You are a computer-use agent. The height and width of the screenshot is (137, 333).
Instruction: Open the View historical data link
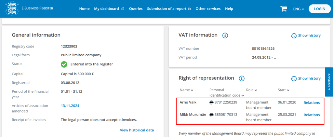pyautogui.click(x=137, y=130)
